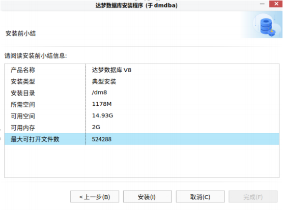Image resolution: width=283 pixels, height=210 pixels.
Task: Select the 产品名称 row label
Action: 23,70
